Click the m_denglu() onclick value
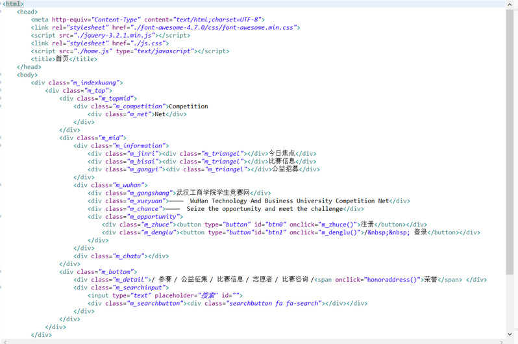Viewport: 518px width, 344px height. click(x=339, y=232)
